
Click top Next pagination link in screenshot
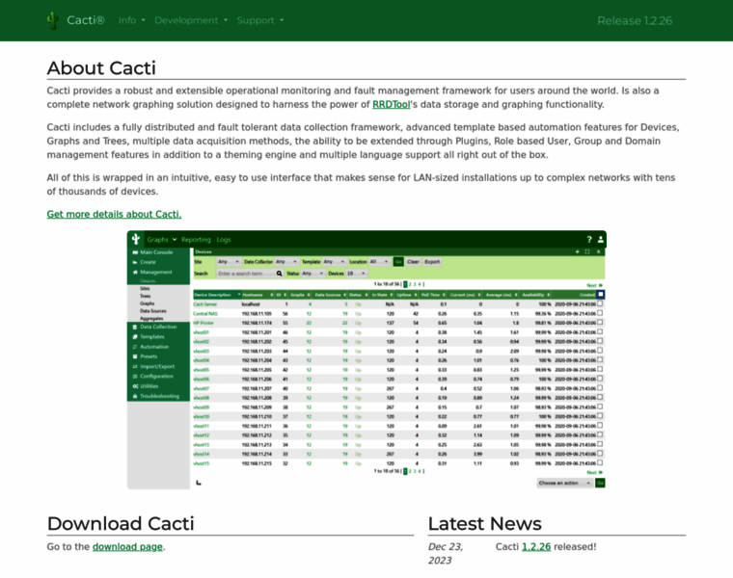[594, 285]
